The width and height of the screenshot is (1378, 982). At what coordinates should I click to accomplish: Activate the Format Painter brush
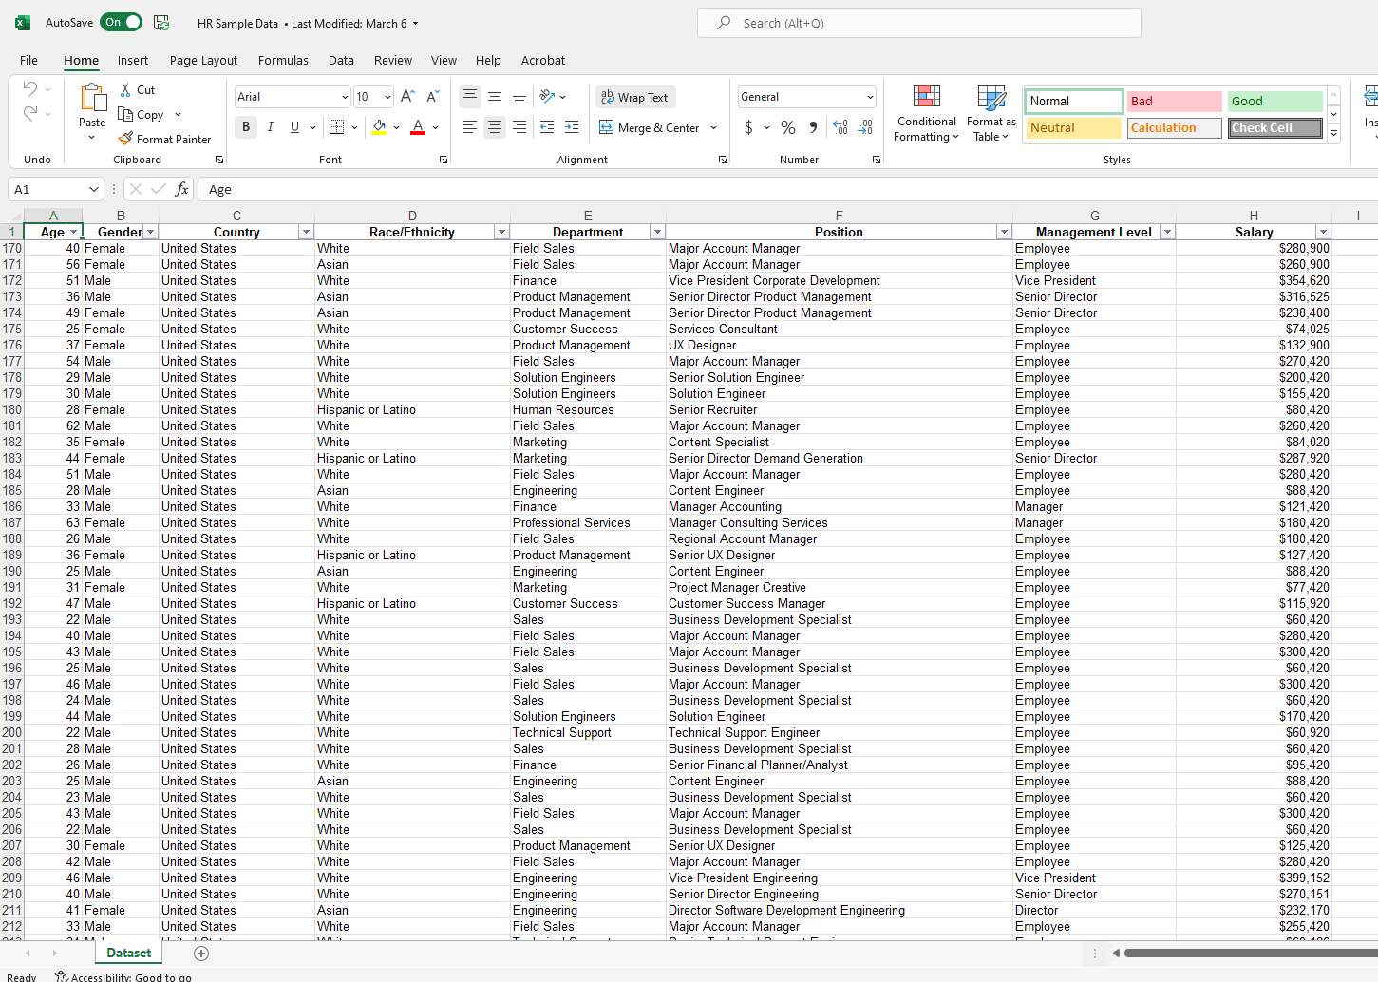point(125,139)
